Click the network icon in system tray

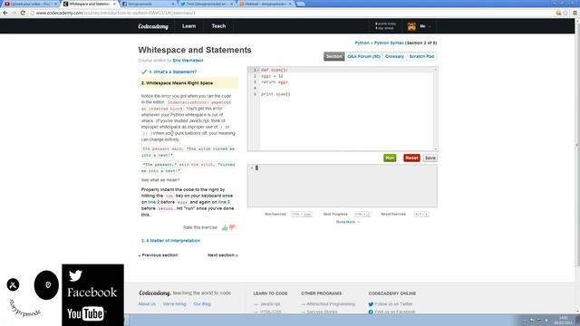(x=539, y=321)
